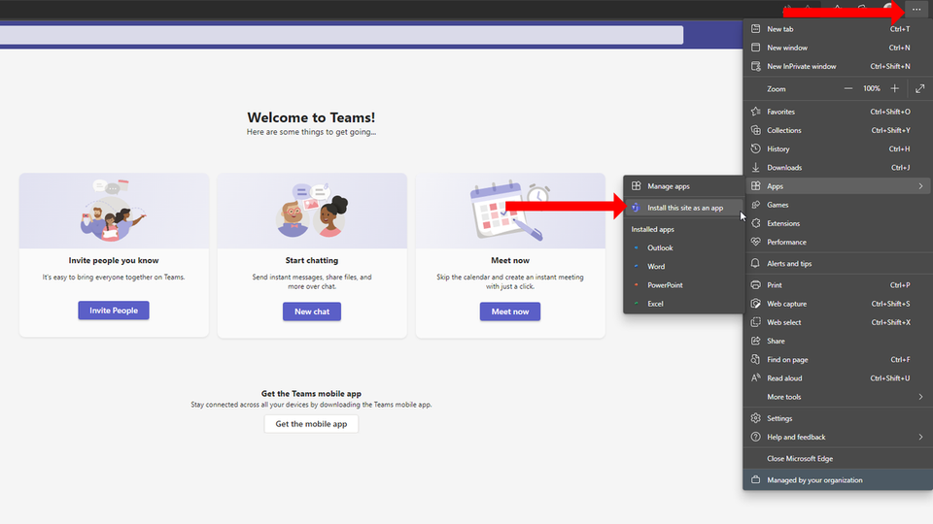933x524 pixels.
Task: Click the Favorites star icon
Action: [756, 111]
